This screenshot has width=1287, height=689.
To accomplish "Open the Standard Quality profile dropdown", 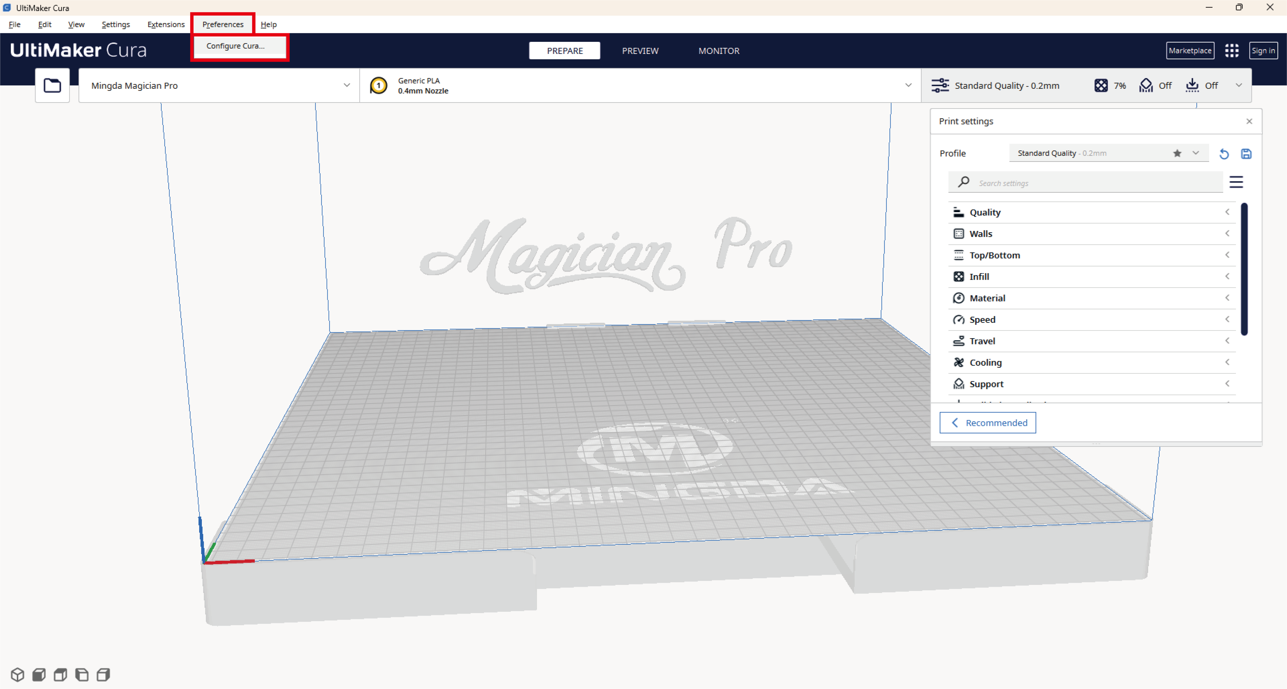I will (x=1195, y=153).
